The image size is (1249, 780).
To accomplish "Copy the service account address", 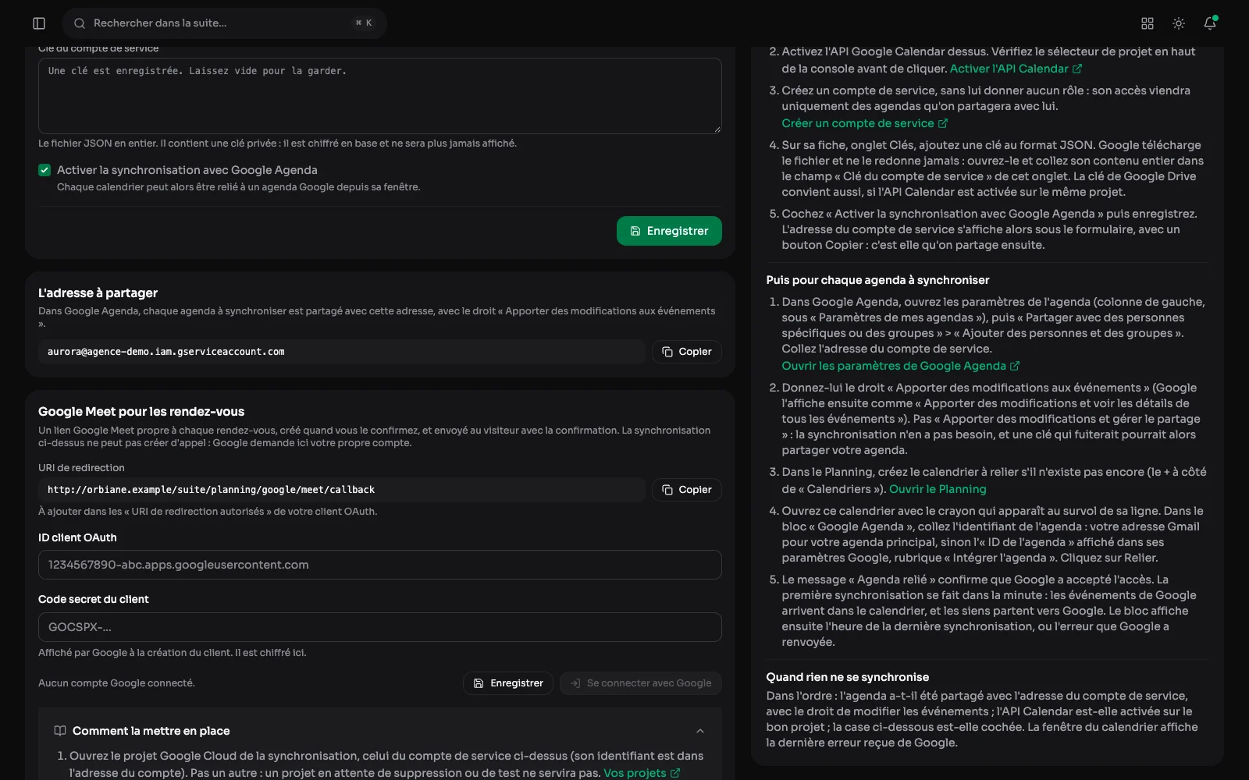I will 687,352.
